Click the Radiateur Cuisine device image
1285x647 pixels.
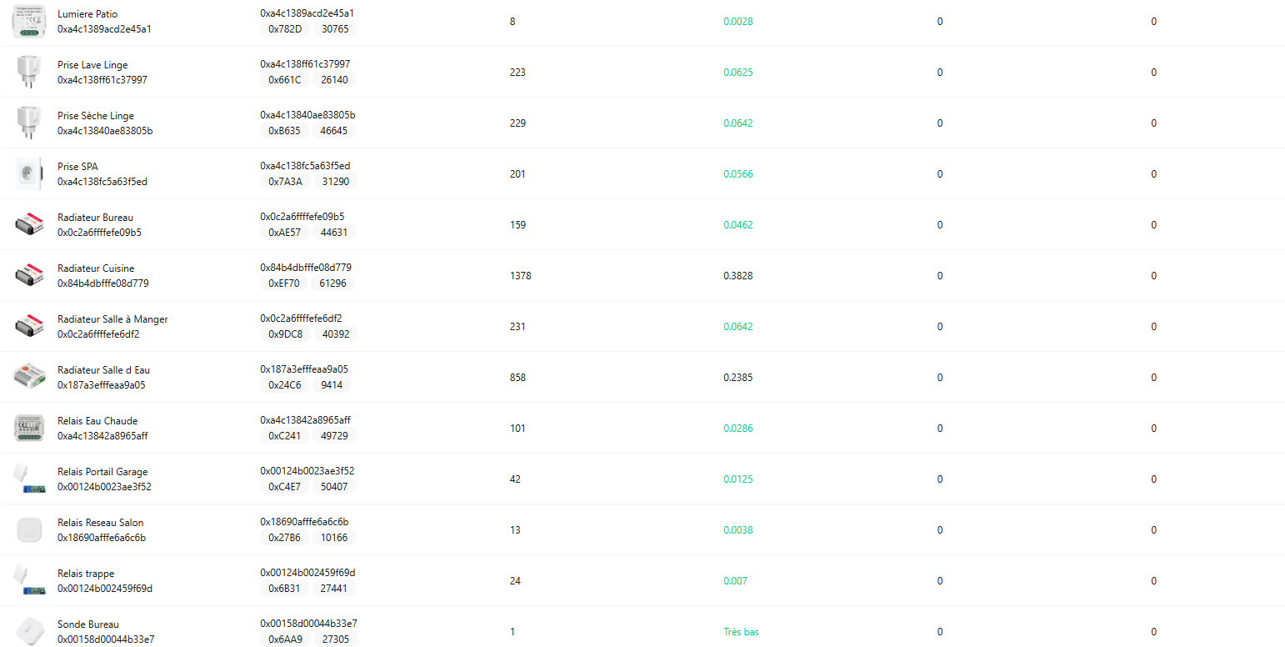[x=28, y=276]
